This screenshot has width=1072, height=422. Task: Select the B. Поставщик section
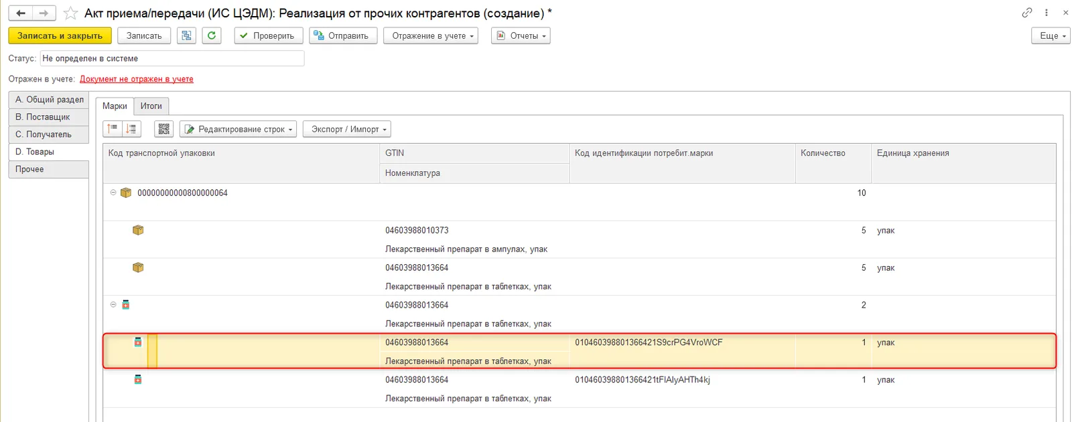coord(49,117)
